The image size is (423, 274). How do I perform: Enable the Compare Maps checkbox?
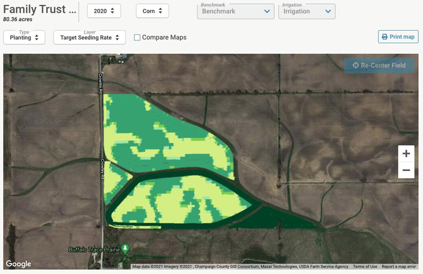137,37
